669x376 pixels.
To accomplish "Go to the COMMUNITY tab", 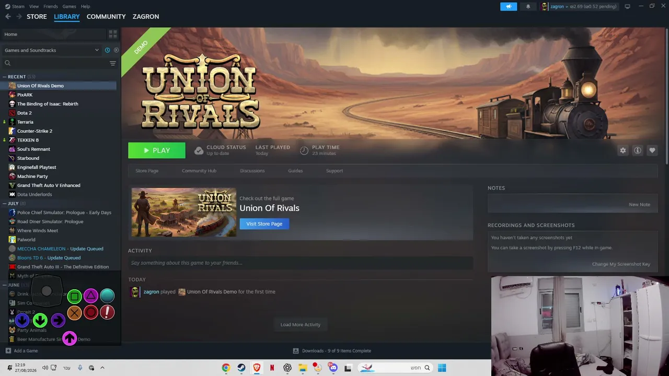I will coord(106,17).
